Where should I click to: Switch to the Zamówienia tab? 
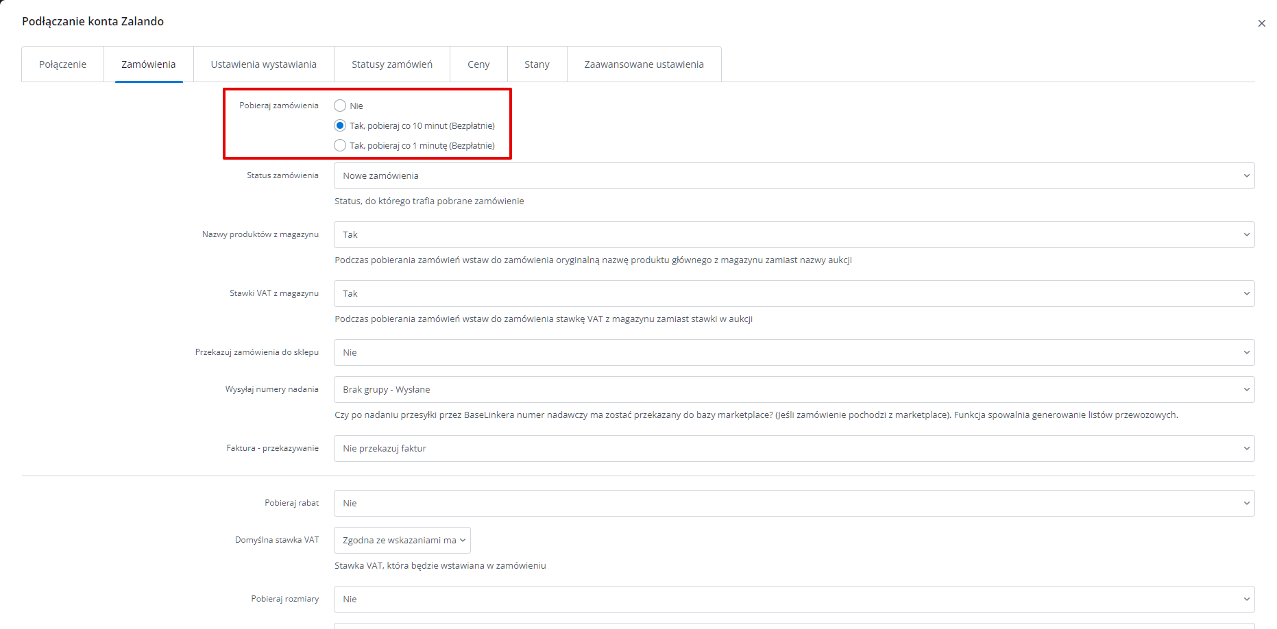click(149, 64)
